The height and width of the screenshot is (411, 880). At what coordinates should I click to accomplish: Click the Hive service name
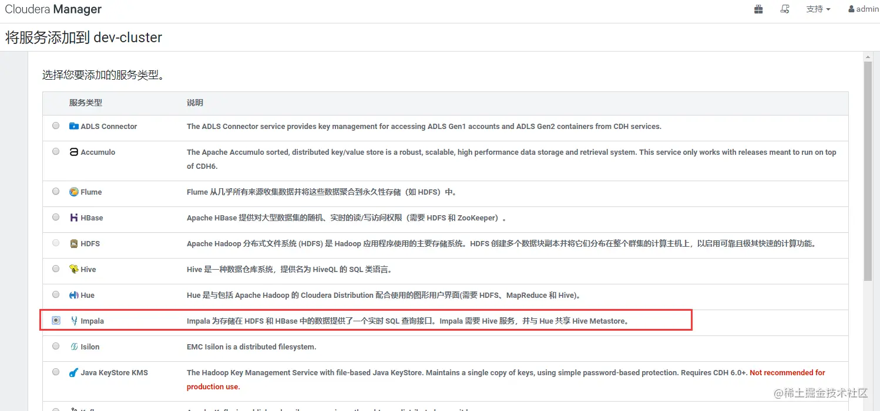88,269
